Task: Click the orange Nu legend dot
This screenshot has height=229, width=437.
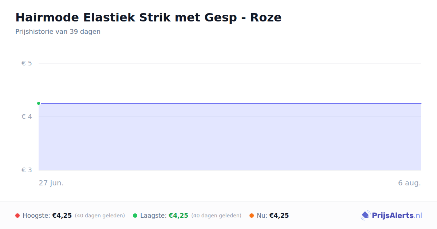Action: 252,216
